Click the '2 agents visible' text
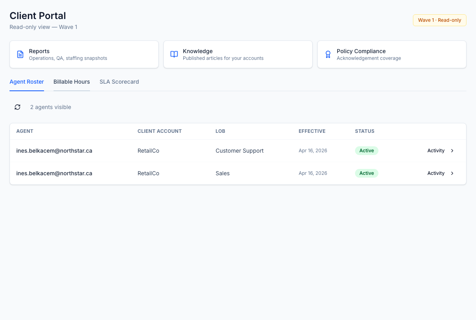The image size is (476, 320). coord(51,107)
